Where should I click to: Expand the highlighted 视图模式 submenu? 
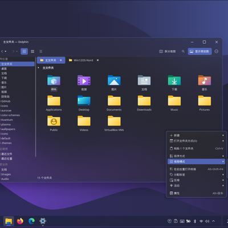pyautogui.click(x=197, y=161)
